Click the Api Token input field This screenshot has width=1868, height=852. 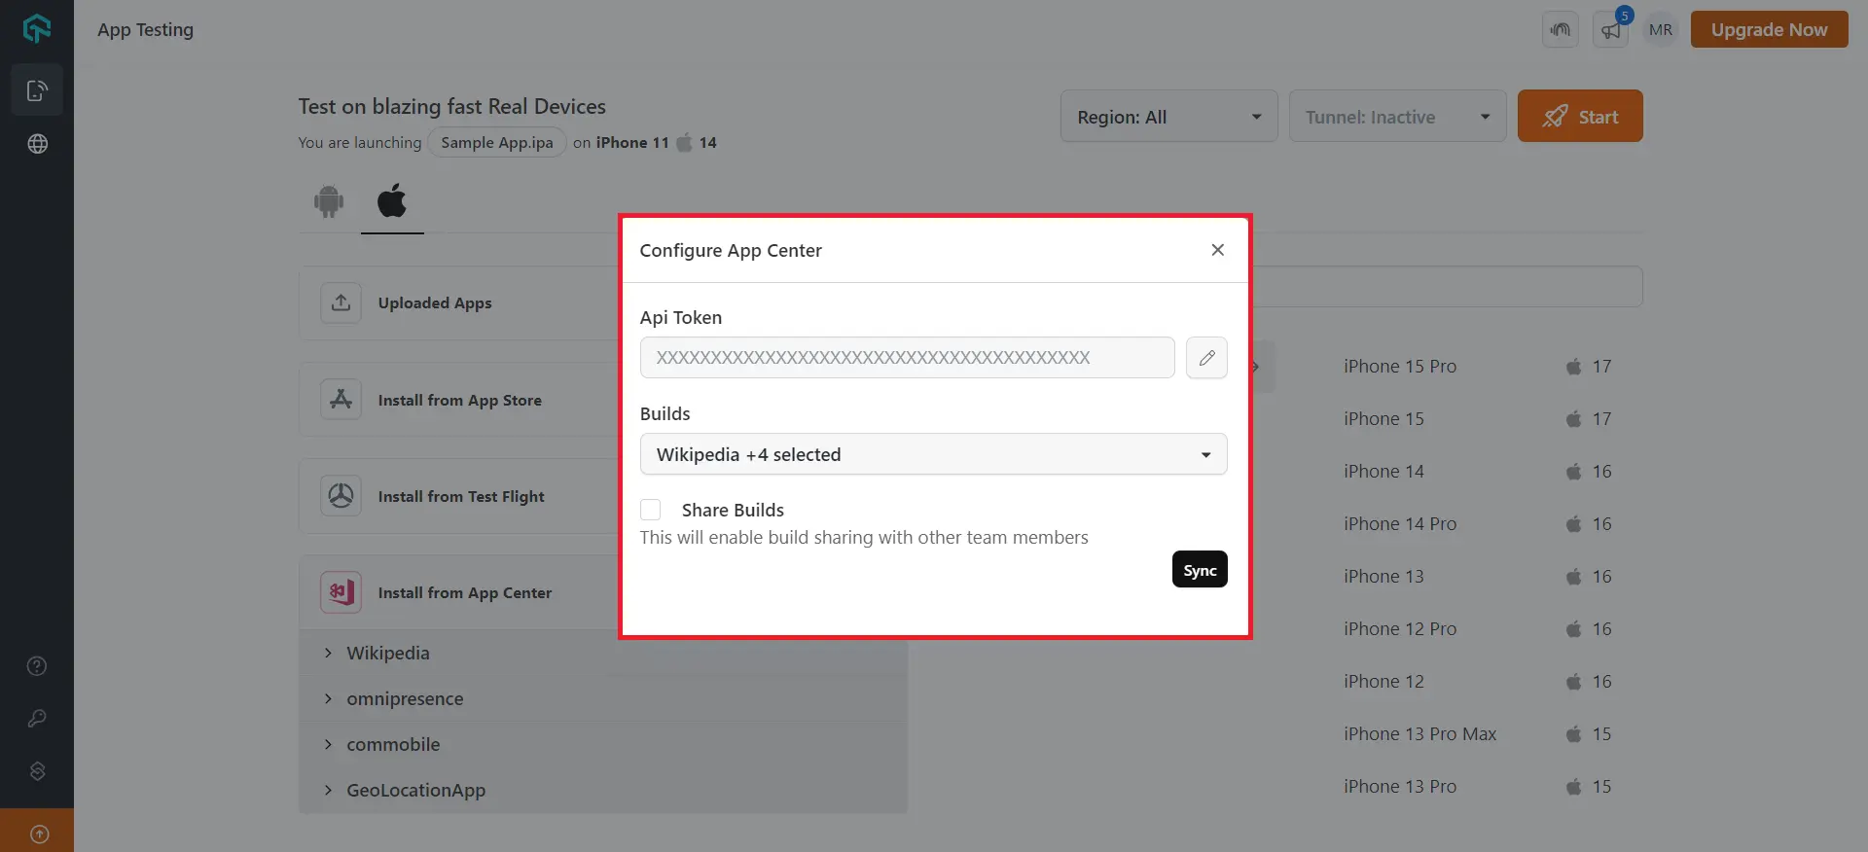pos(907,358)
